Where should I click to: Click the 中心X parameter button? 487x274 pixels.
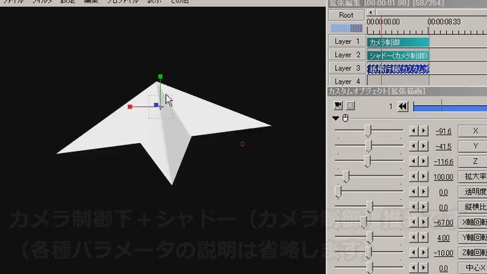point(473,268)
